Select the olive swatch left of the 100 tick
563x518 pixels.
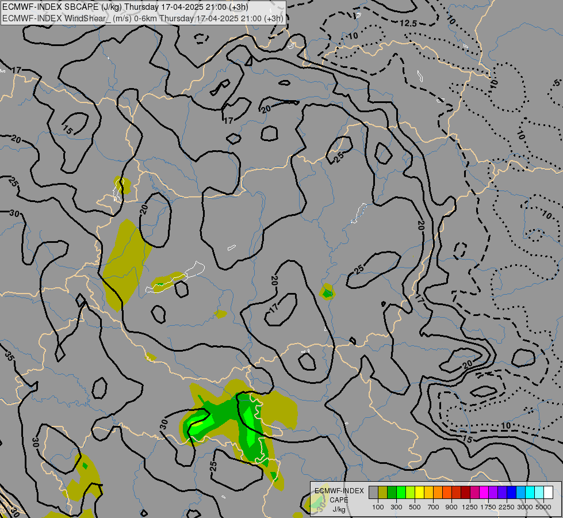(383, 492)
